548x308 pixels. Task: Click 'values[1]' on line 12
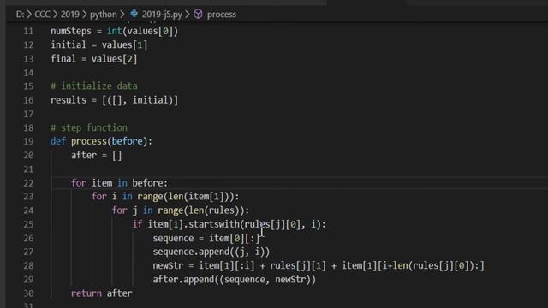pos(125,44)
